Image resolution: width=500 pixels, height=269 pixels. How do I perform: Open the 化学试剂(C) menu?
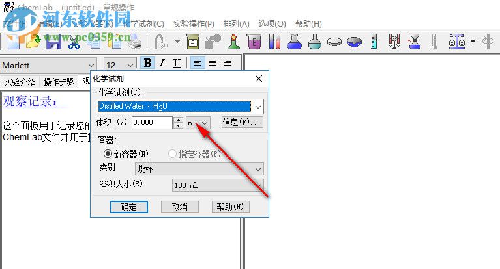[143, 24]
